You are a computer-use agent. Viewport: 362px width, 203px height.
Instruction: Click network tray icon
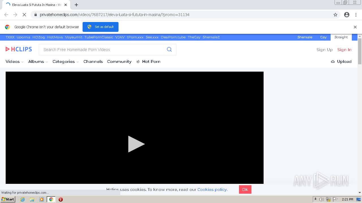coord(328,199)
